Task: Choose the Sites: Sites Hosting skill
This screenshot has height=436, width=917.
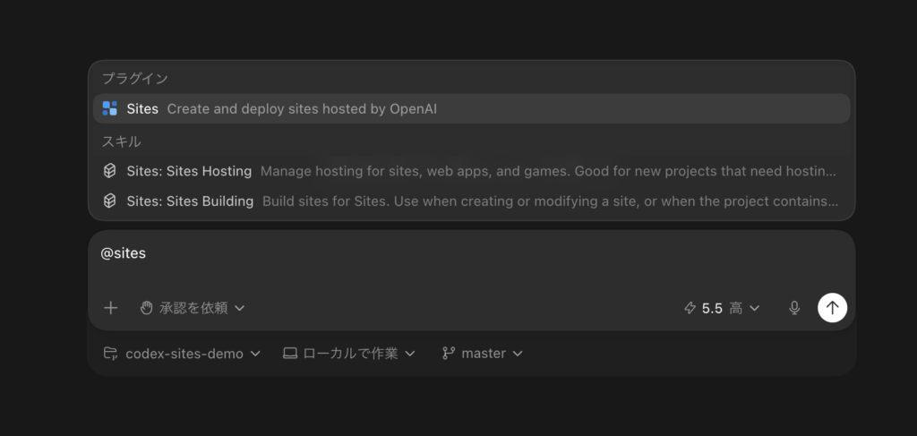Action: tap(471, 171)
